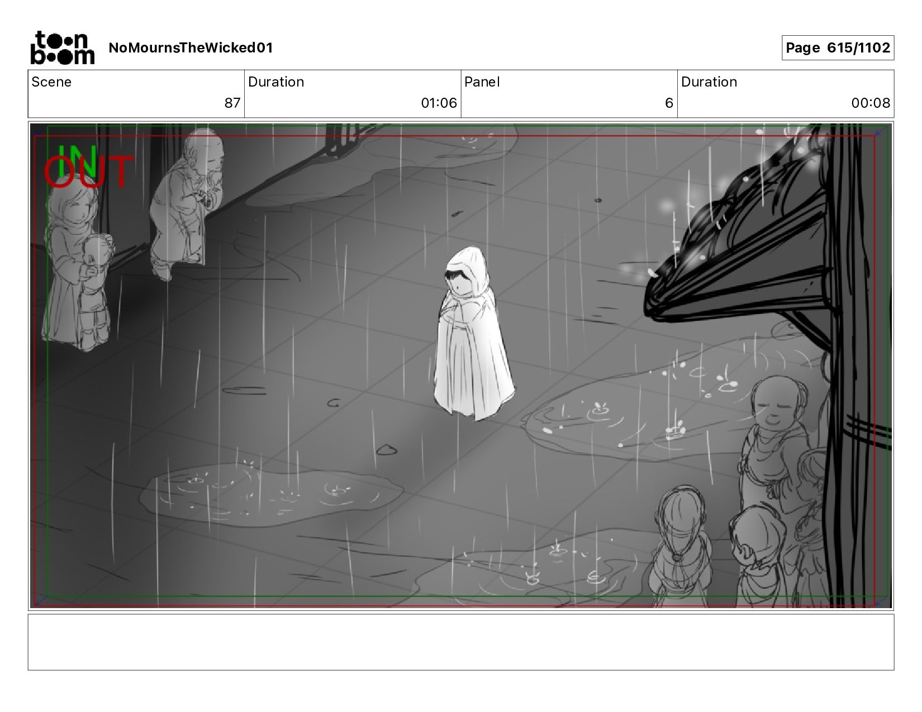
Task: Select panel duration 00:08
Action: point(871,103)
